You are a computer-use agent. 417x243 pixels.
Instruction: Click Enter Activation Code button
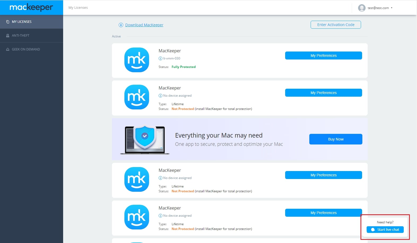[336, 25]
